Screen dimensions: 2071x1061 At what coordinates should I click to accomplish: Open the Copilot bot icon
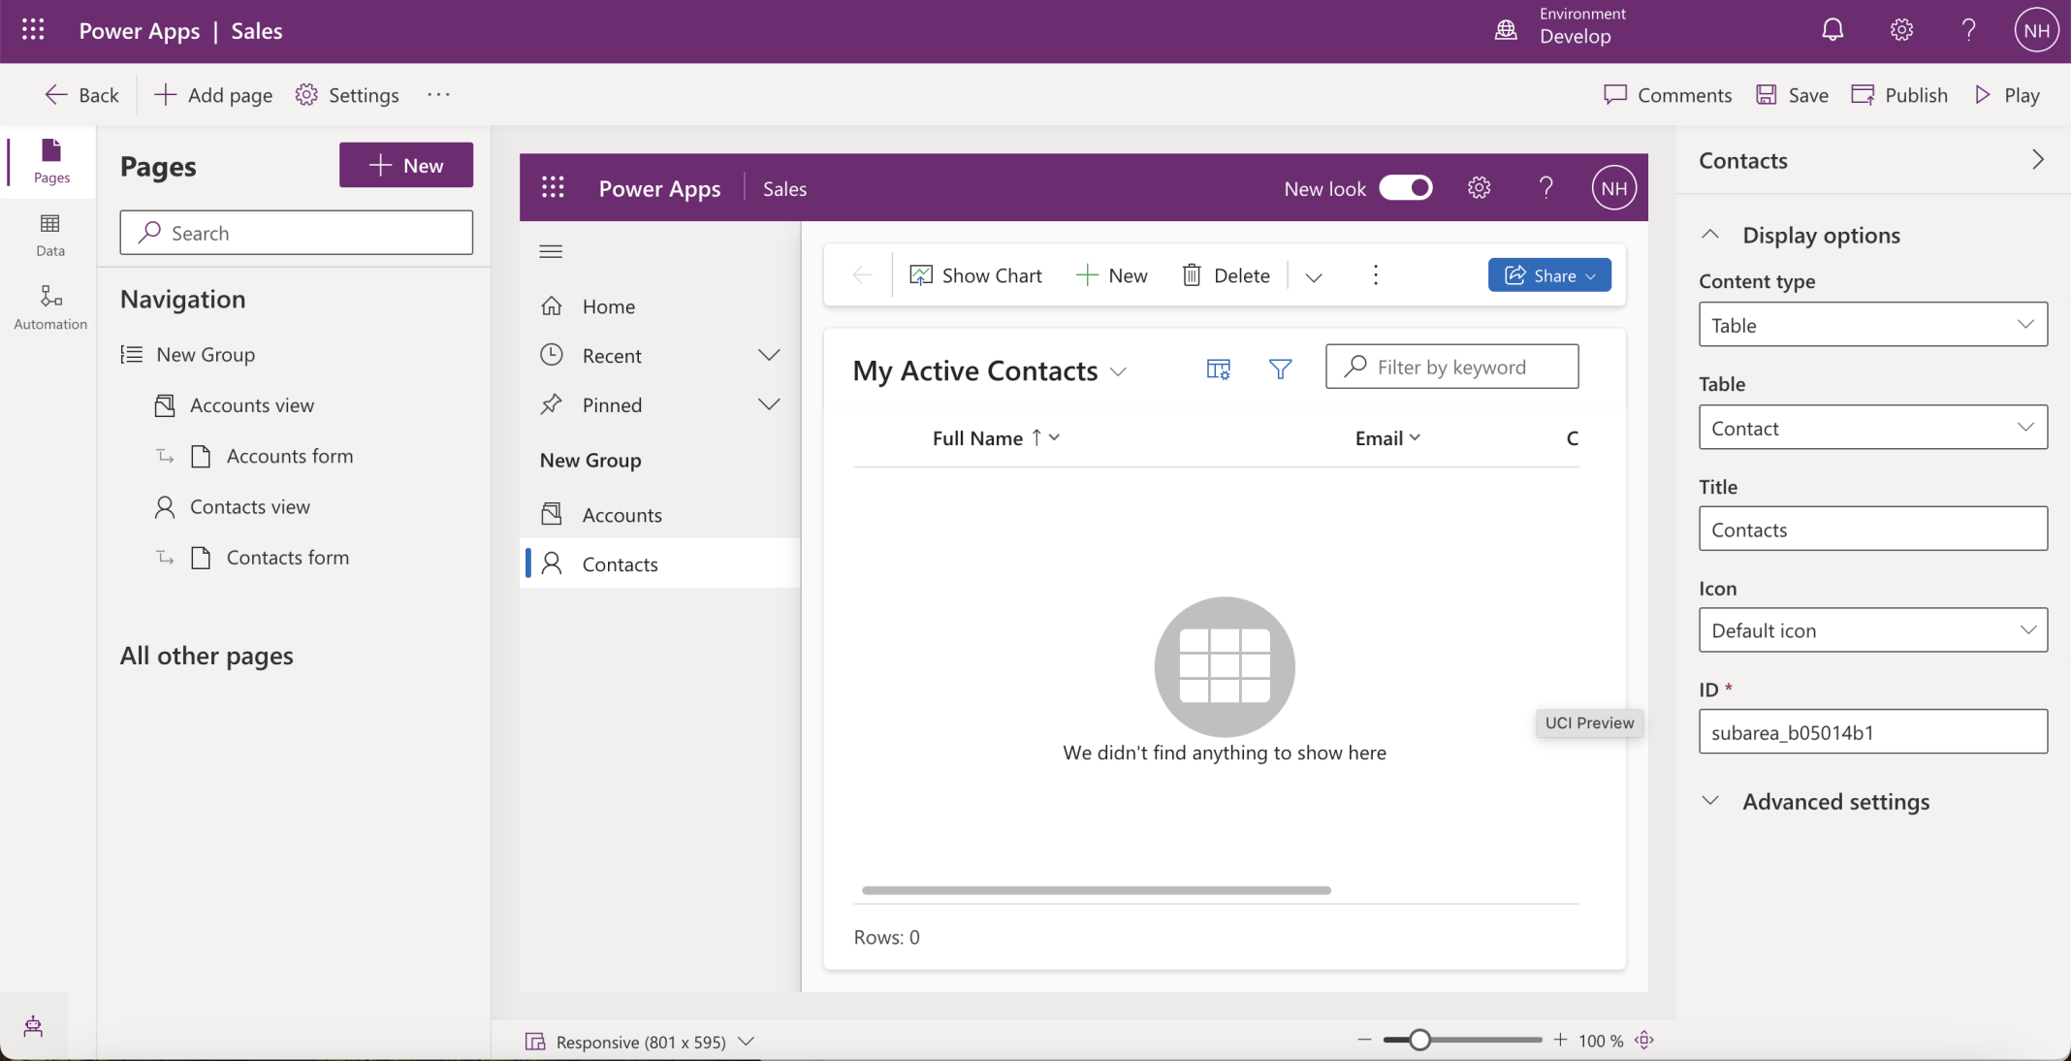pyautogui.click(x=33, y=1026)
